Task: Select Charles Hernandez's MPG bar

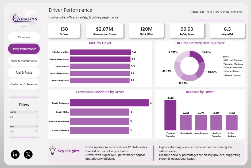Action: (x=100, y=59)
